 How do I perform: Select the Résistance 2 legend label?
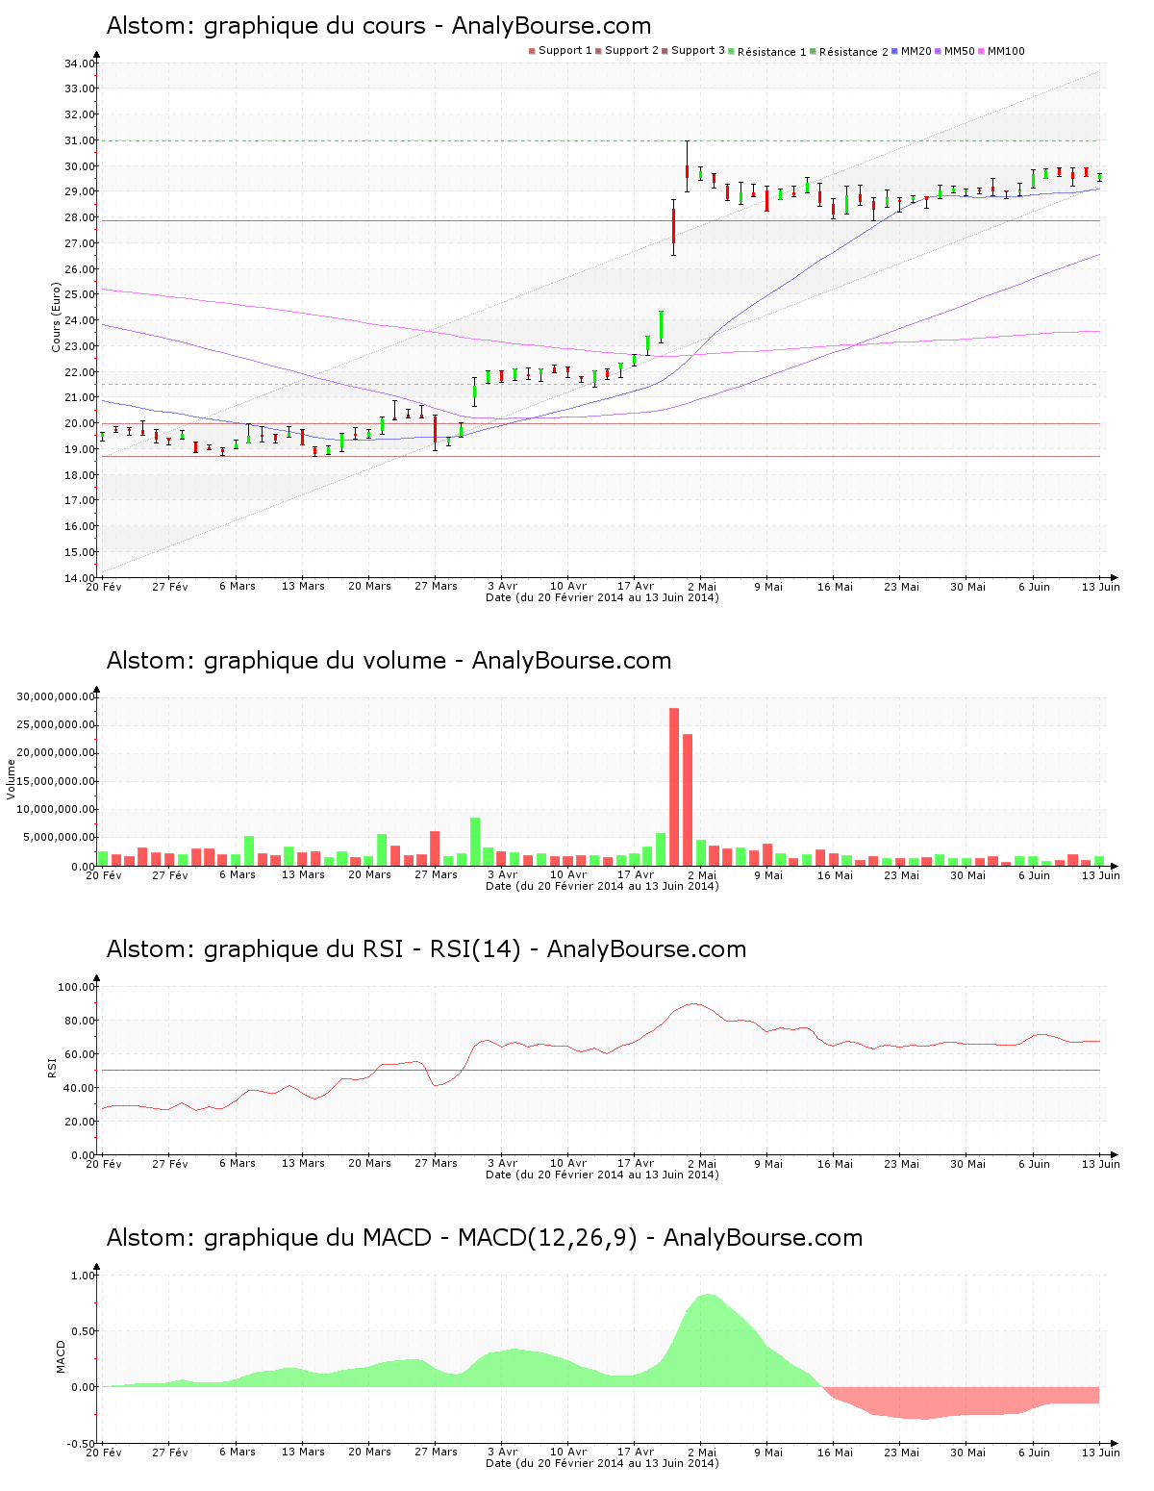pyautogui.click(x=854, y=52)
